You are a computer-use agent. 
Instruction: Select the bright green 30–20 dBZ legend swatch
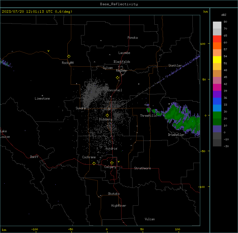(217, 115)
